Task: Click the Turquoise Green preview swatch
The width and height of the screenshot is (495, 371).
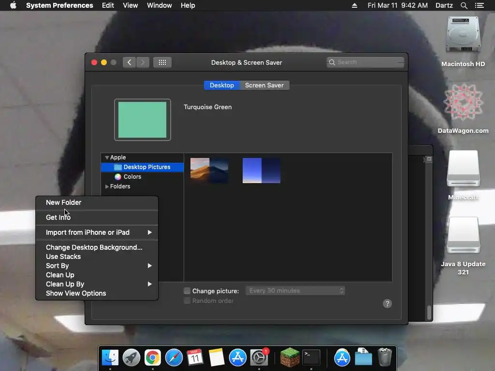Action: [x=143, y=120]
